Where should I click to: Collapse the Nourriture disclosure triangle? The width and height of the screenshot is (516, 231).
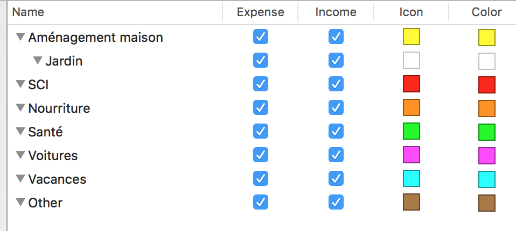(20, 107)
